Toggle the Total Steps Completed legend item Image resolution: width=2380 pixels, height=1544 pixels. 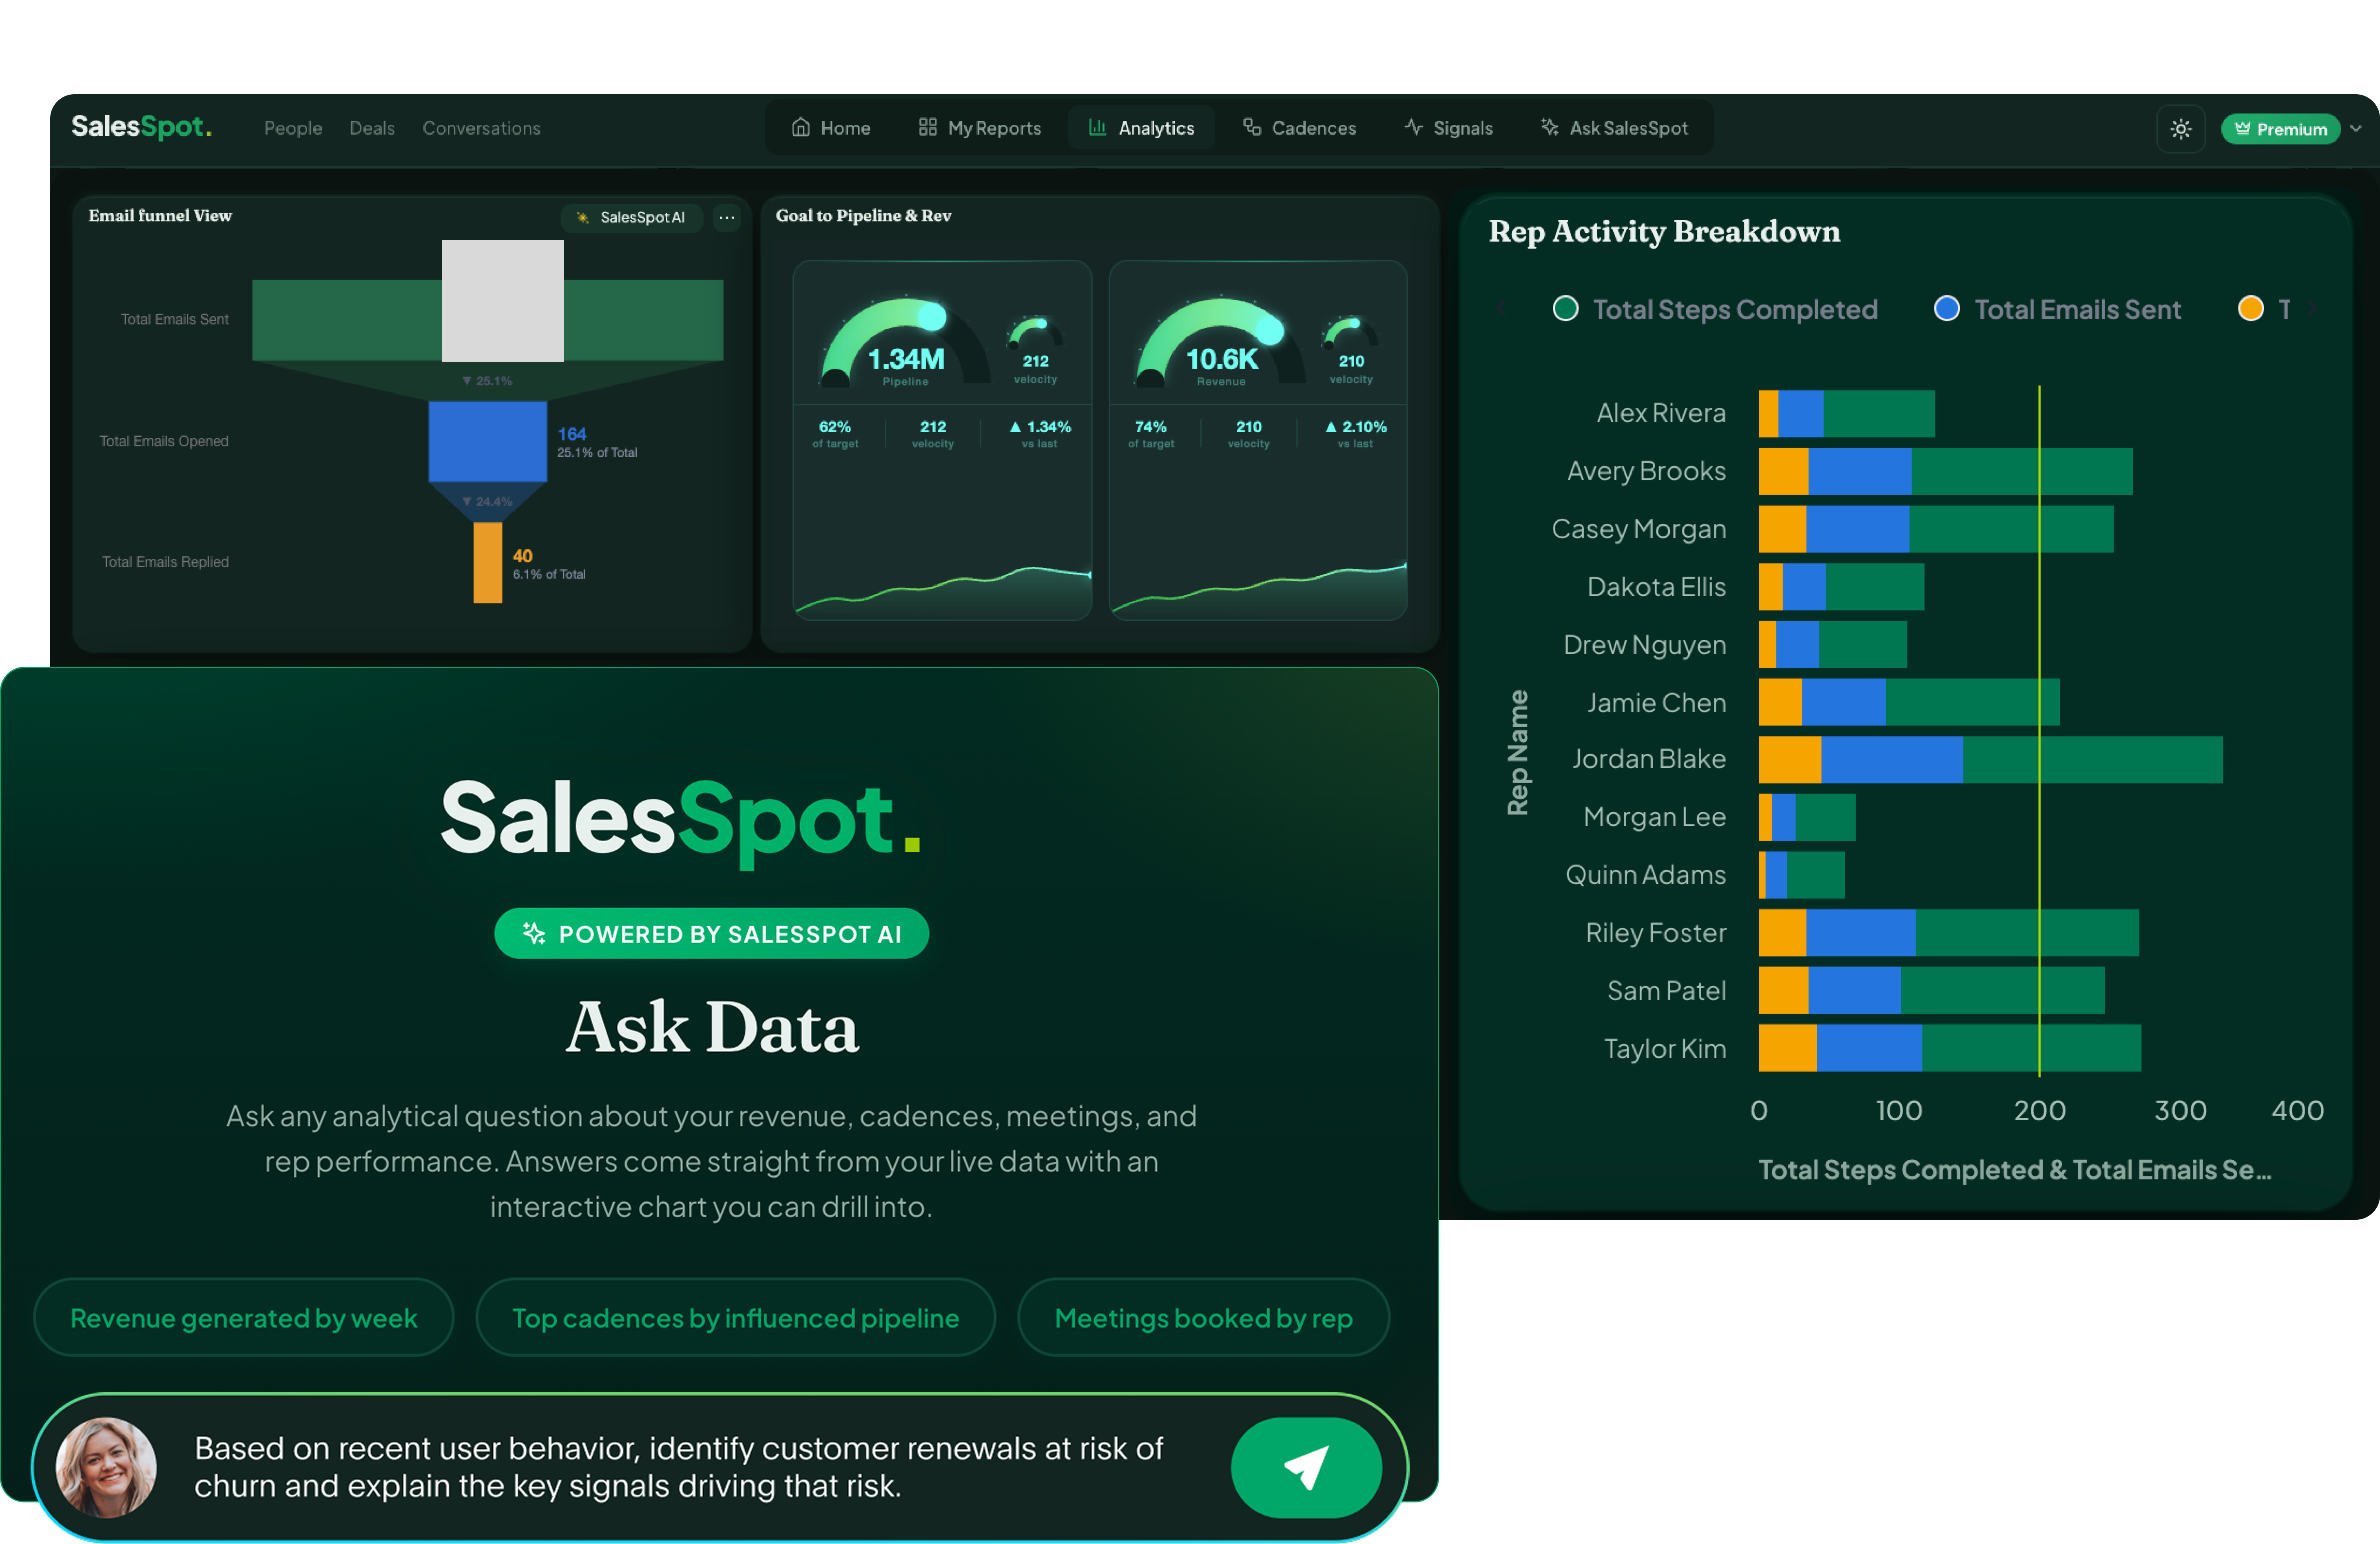click(1715, 309)
